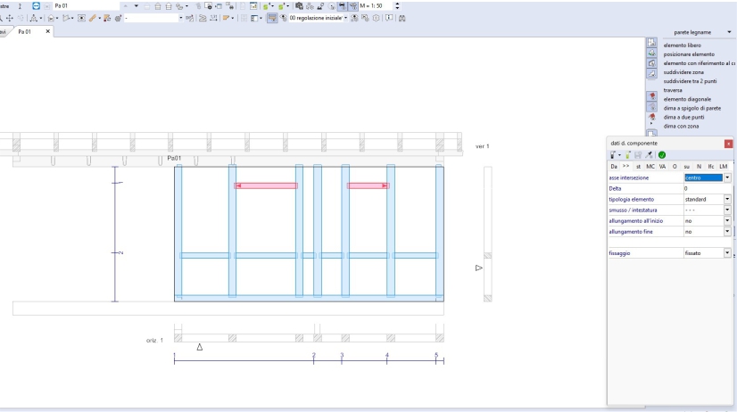Open the fissaggio dropdown
This screenshot has height=412, width=737.
click(727, 253)
